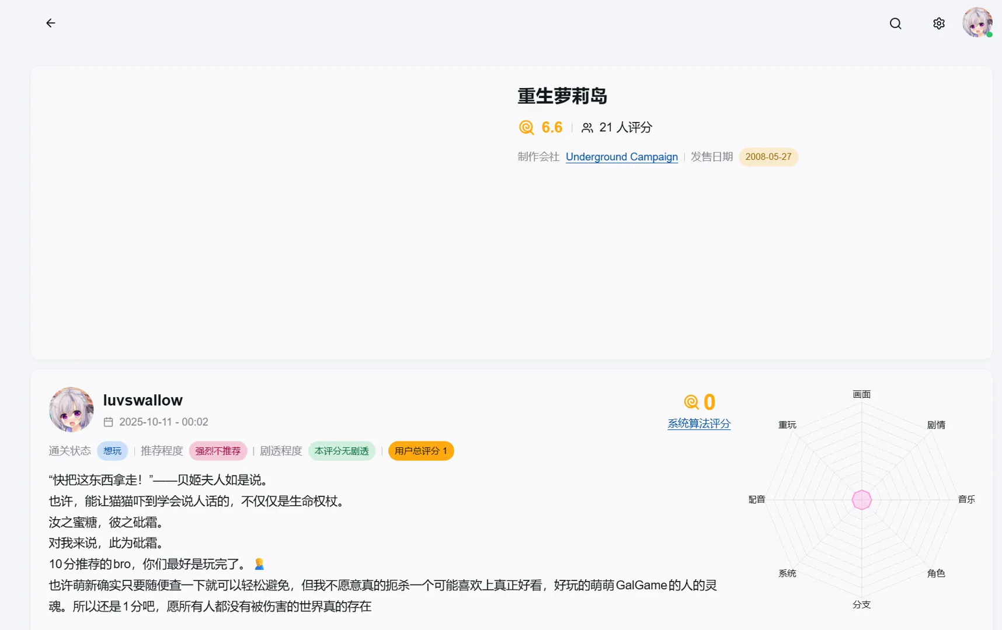1002x630 pixels.
Task: Open the Underground Campaign company link
Action: (x=621, y=157)
